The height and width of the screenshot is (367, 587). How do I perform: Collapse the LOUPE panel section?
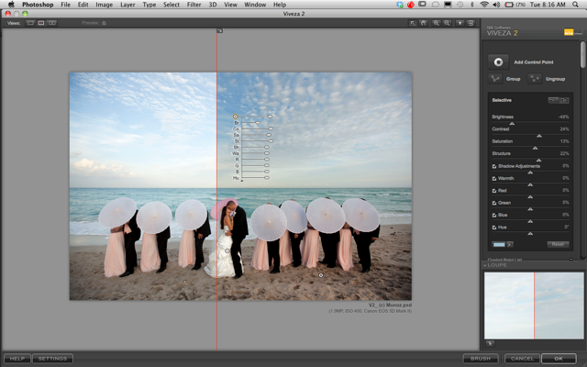coord(485,265)
